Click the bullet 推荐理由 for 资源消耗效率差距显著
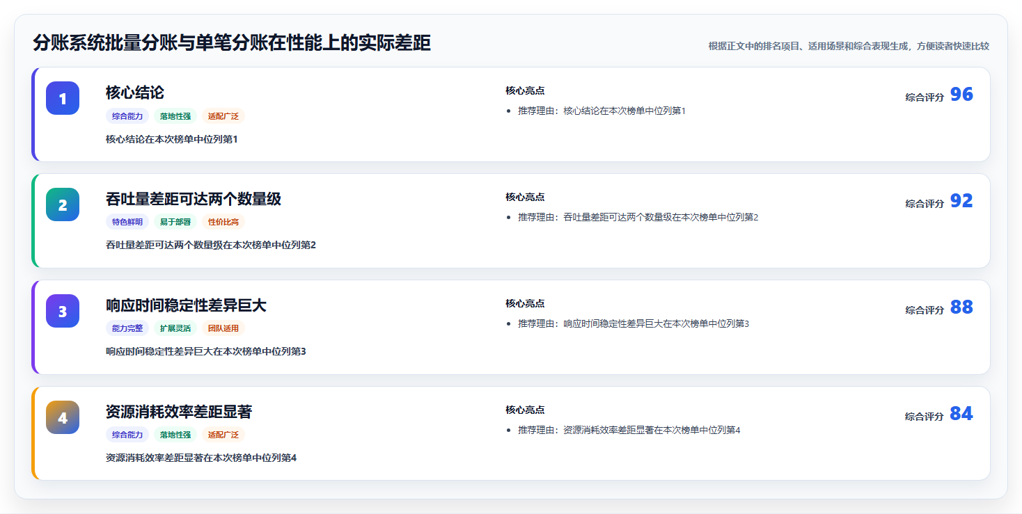 [x=629, y=430]
